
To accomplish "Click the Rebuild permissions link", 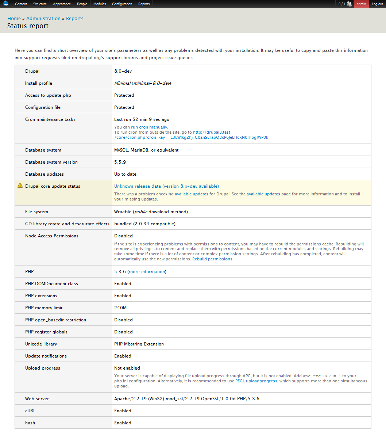I will click(x=212, y=259).
